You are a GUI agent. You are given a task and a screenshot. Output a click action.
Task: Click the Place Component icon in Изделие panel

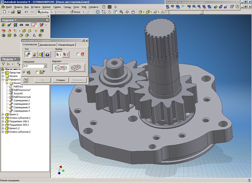click(x=3, y=25)
